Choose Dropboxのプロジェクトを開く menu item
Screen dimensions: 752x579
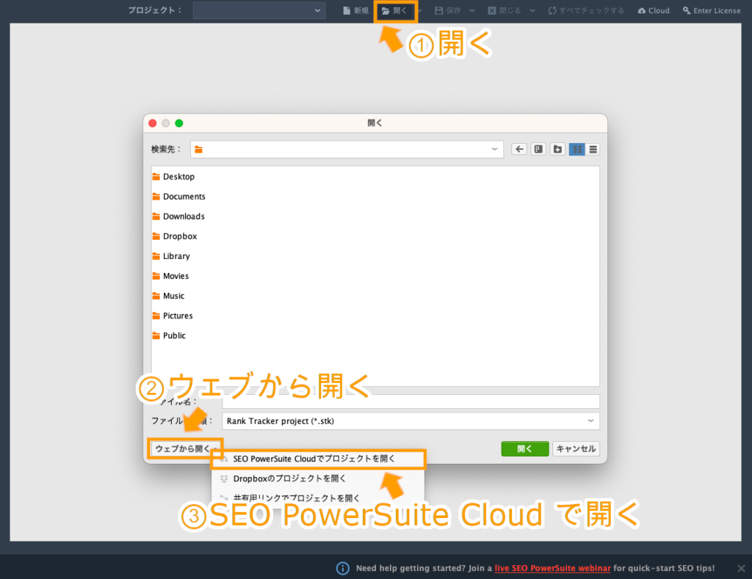tap(318, 478)
